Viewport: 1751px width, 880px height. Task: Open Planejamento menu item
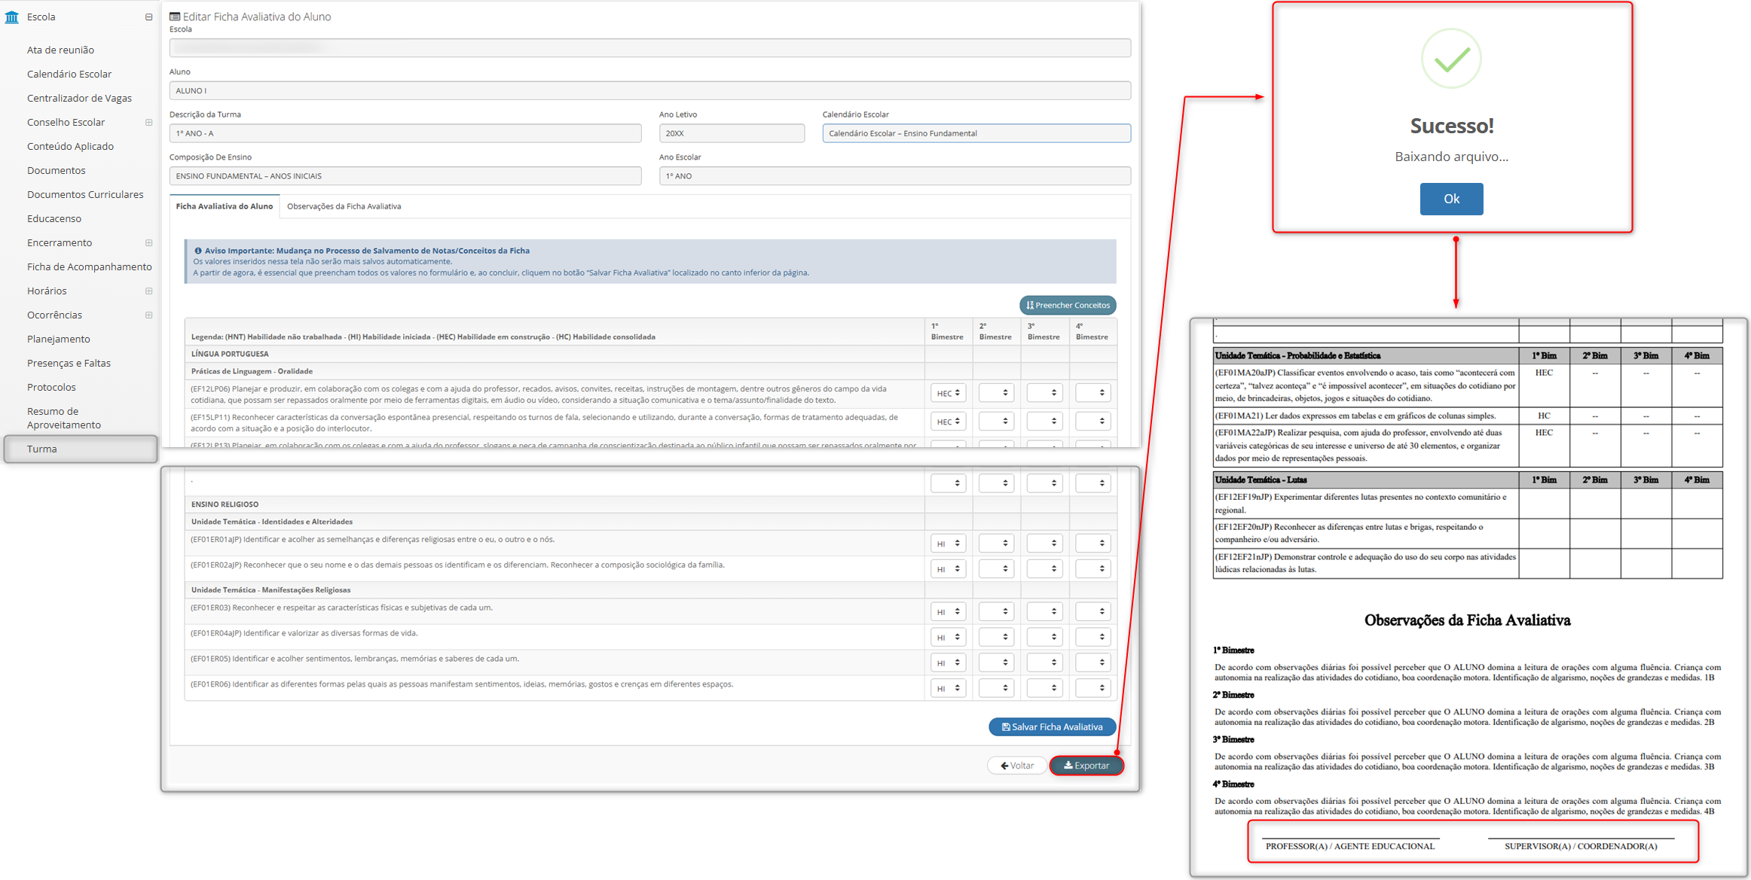[x=59, y=339]
